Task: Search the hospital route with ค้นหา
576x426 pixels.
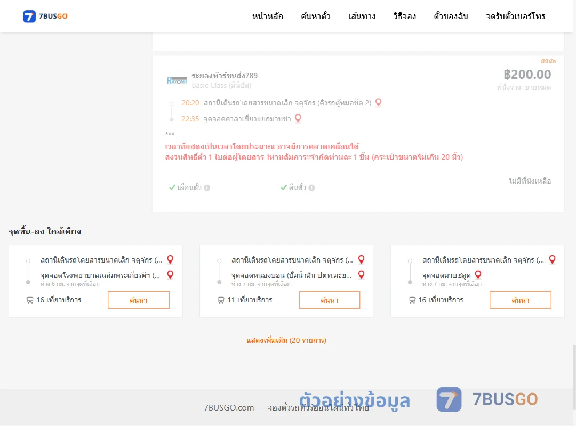Action: pos(139,300)
